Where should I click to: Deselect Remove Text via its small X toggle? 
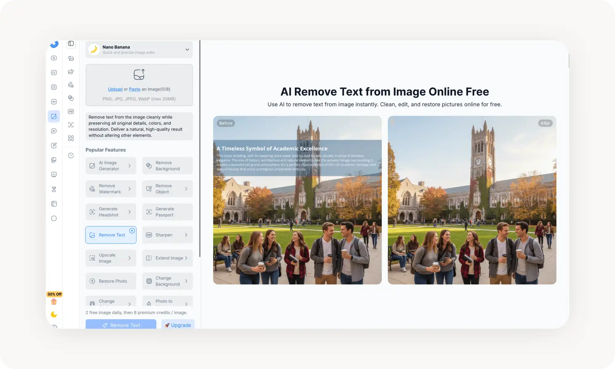point(132,231)
